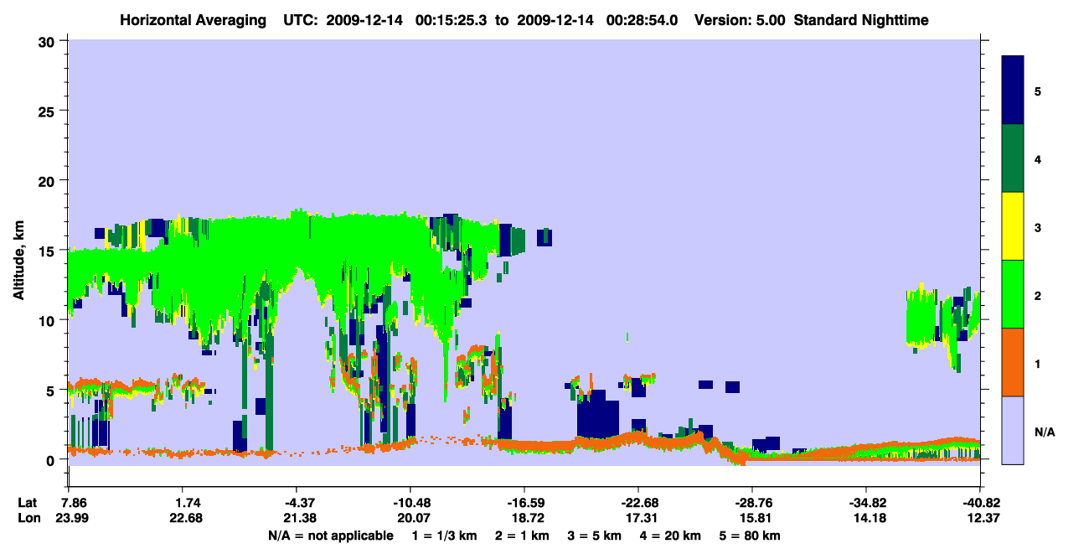Click the orange colorbar segment labeled 1
Viewport: 1089px width, 559px height.
click(x=1013, y=362)
